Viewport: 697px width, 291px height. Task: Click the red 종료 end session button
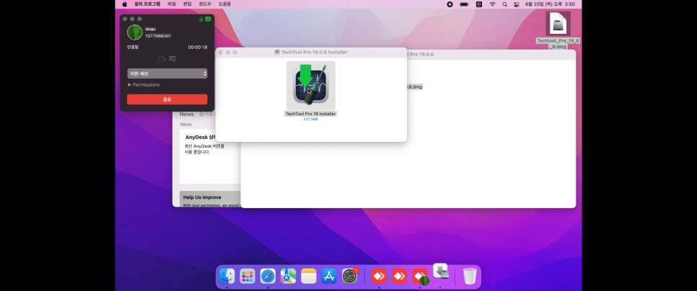coord(167,99)
